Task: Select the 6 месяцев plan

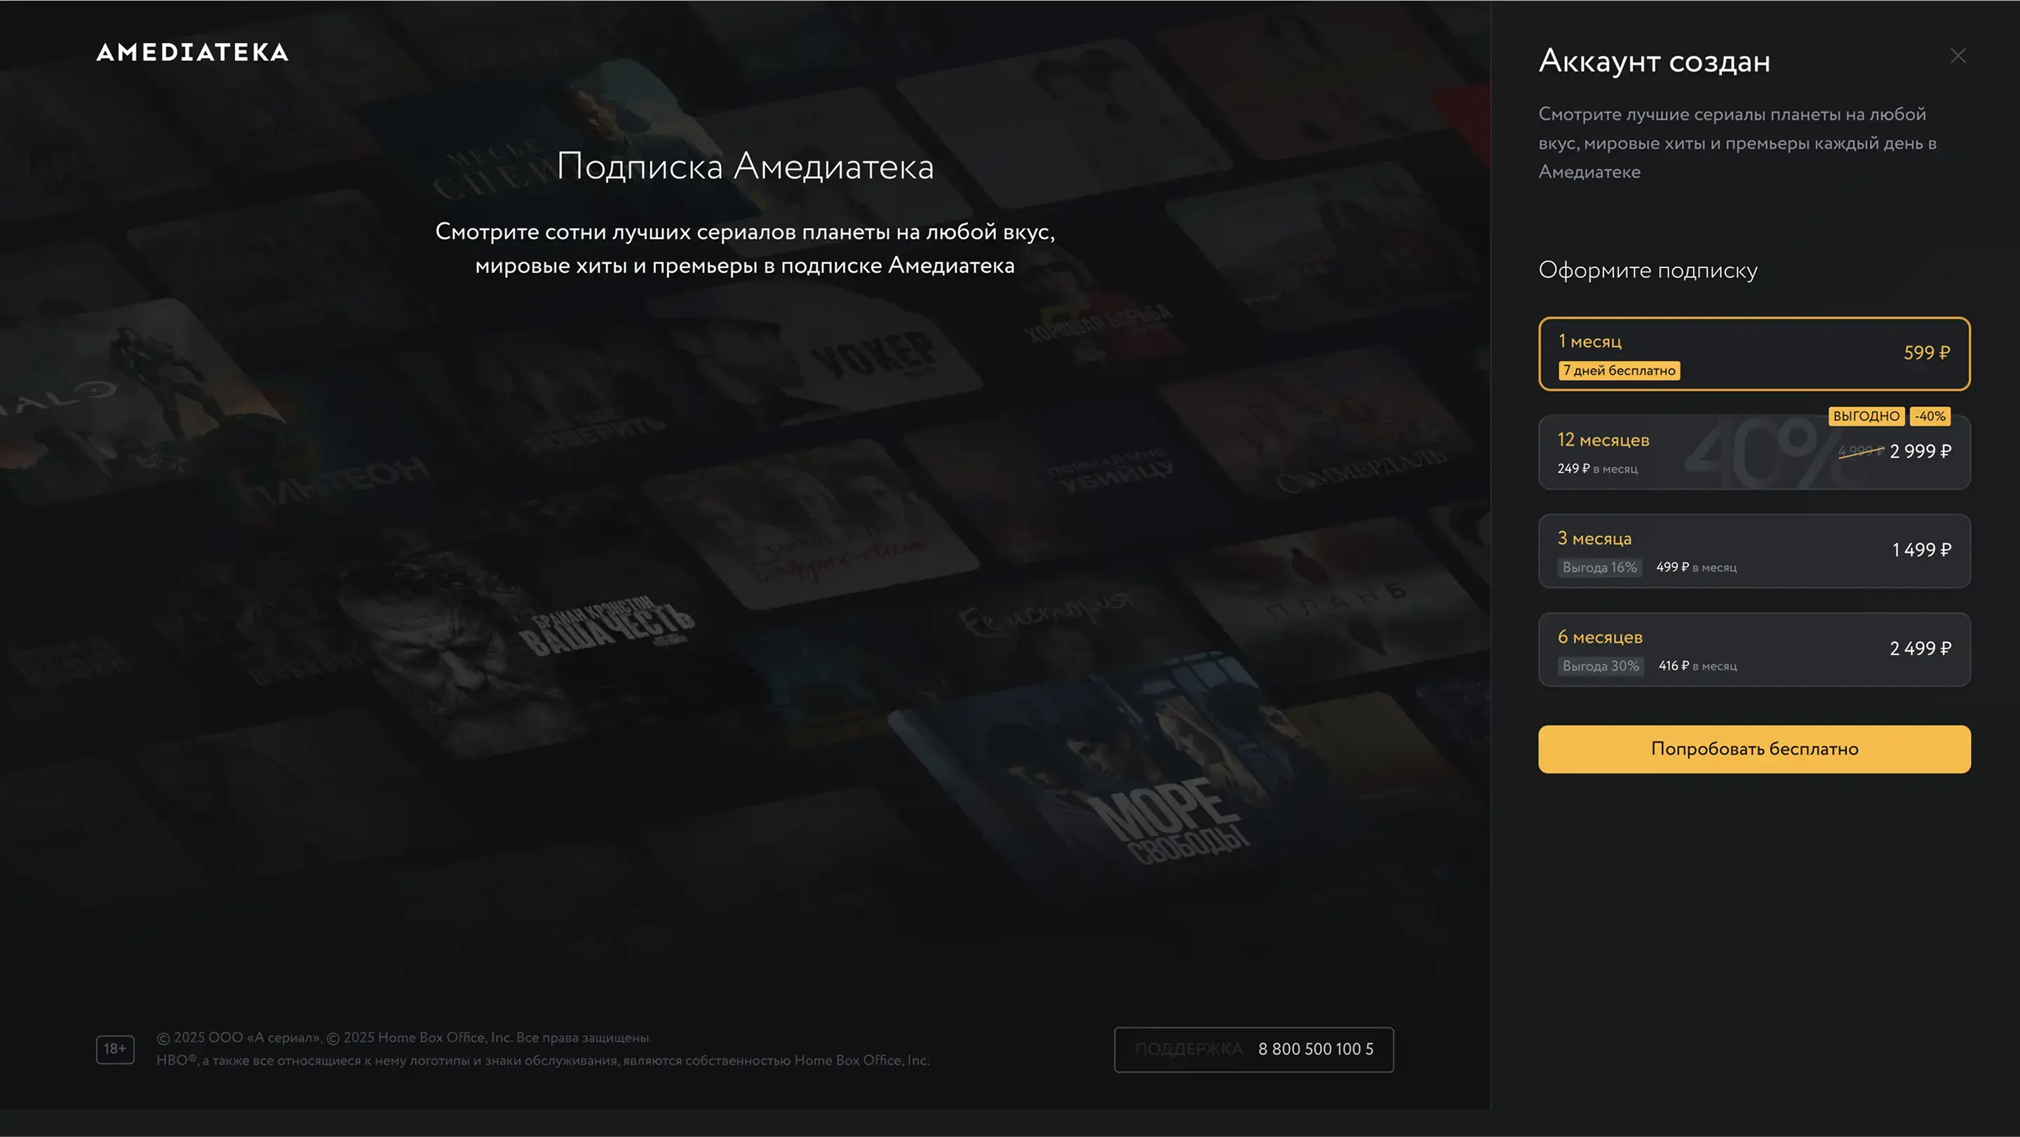Action: click(x=1754, y=650)
